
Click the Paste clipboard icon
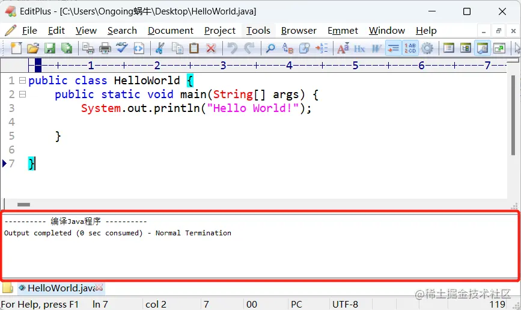pos(194,48)
